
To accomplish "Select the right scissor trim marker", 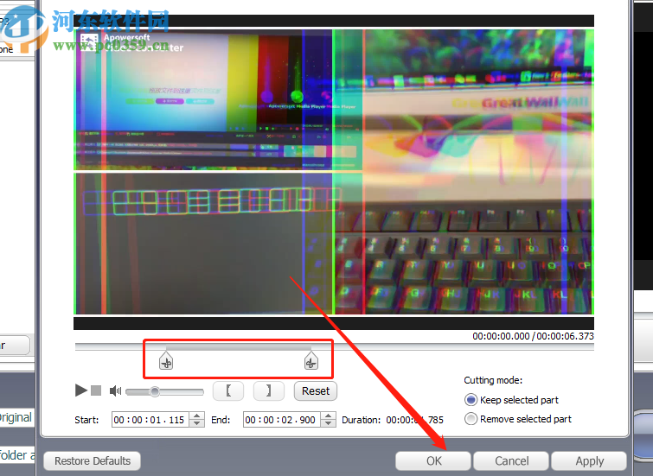I will (311, 360).
